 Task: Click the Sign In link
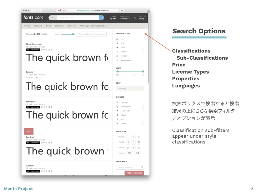[x=113, y=19]
